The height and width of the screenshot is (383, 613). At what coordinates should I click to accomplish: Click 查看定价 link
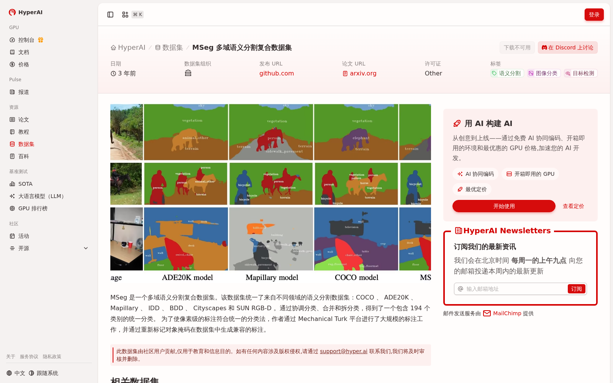point(573,206)
